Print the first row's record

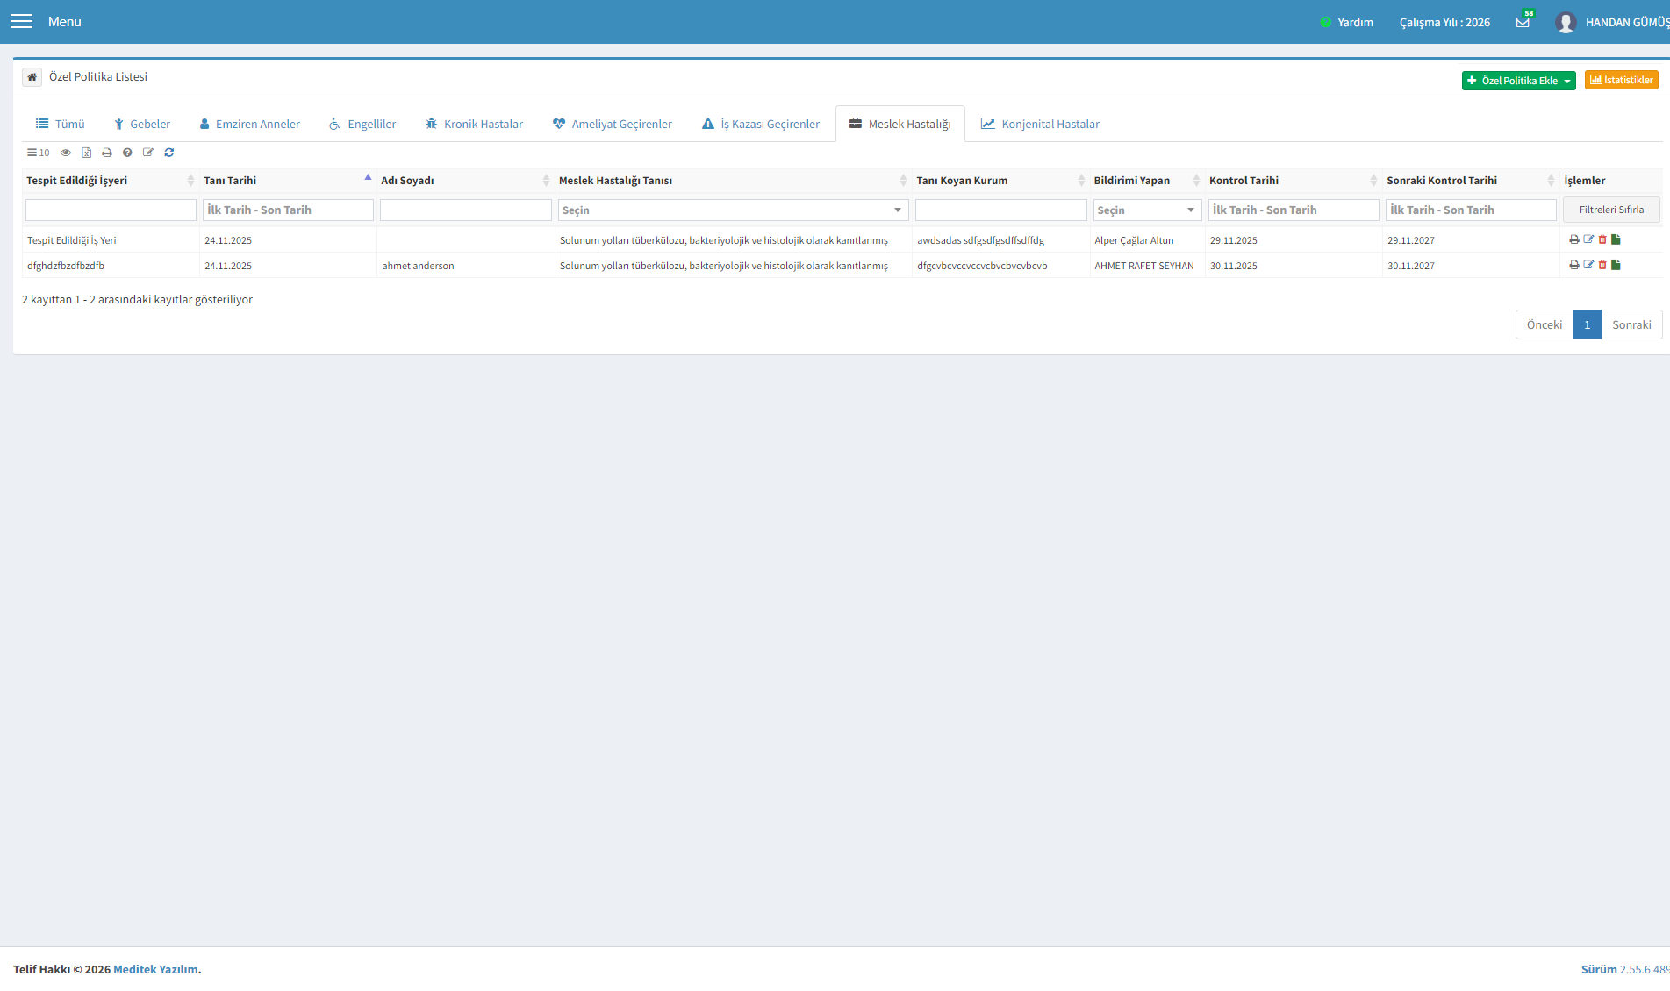click(1574, 239)
